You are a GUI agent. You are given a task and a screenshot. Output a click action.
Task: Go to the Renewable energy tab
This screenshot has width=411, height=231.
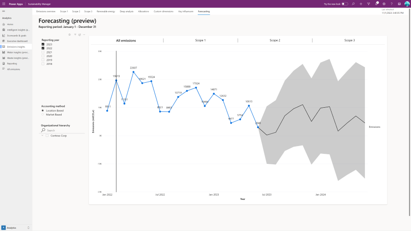click(106, 10)
